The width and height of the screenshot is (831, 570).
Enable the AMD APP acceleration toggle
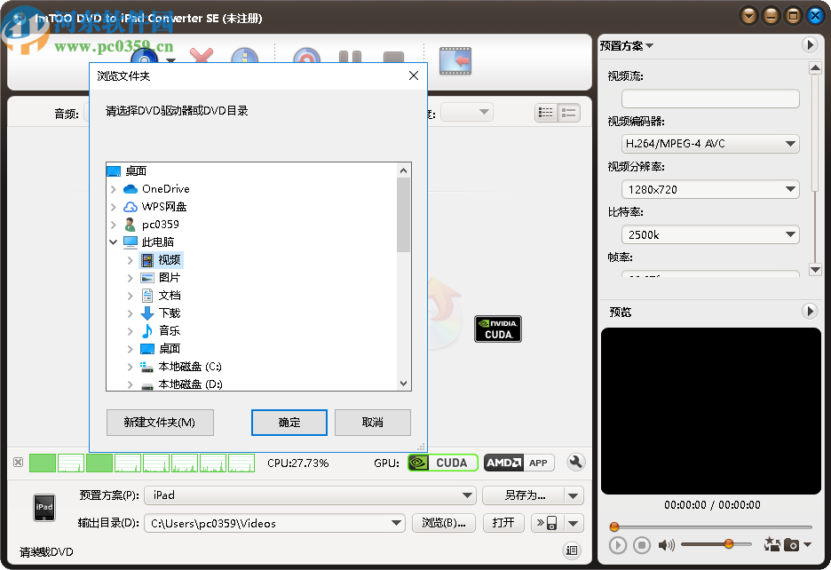click(x=519, y=462)
